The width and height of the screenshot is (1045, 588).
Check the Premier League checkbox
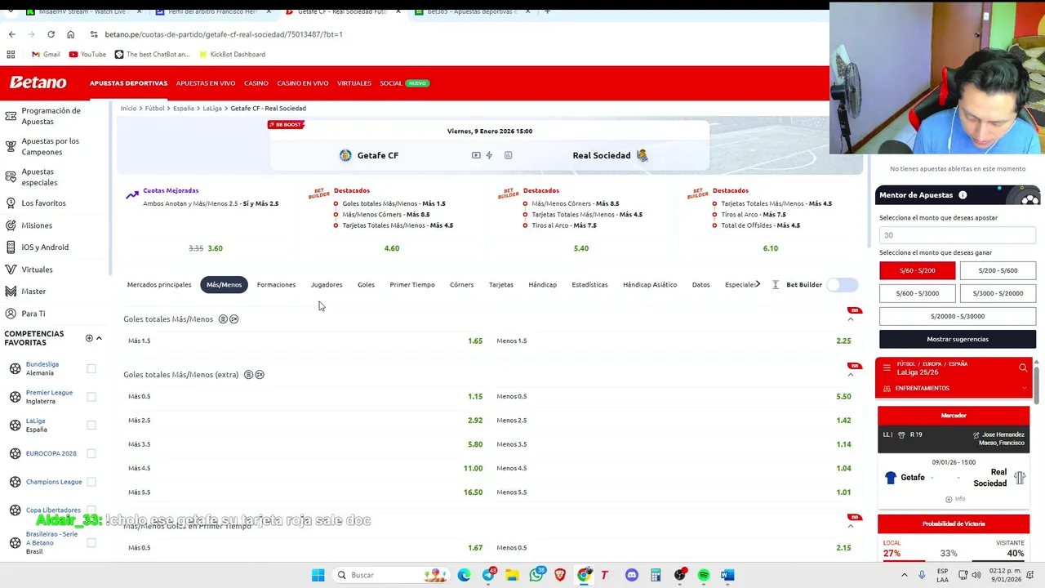click(x=91, y=397)
